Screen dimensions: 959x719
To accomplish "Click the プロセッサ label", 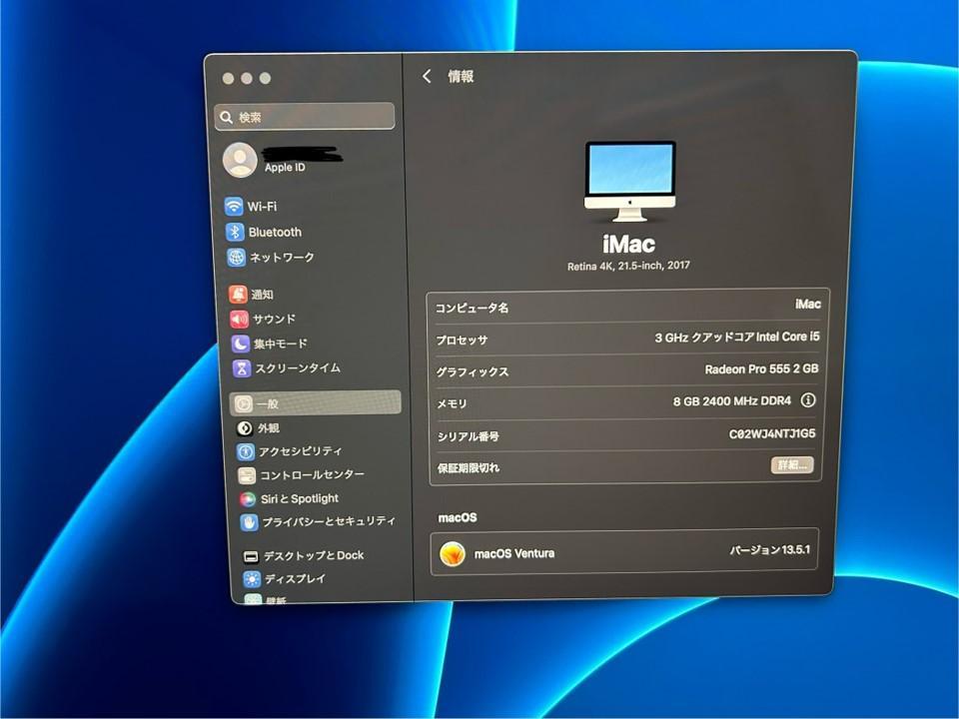I will coord(462,340).
